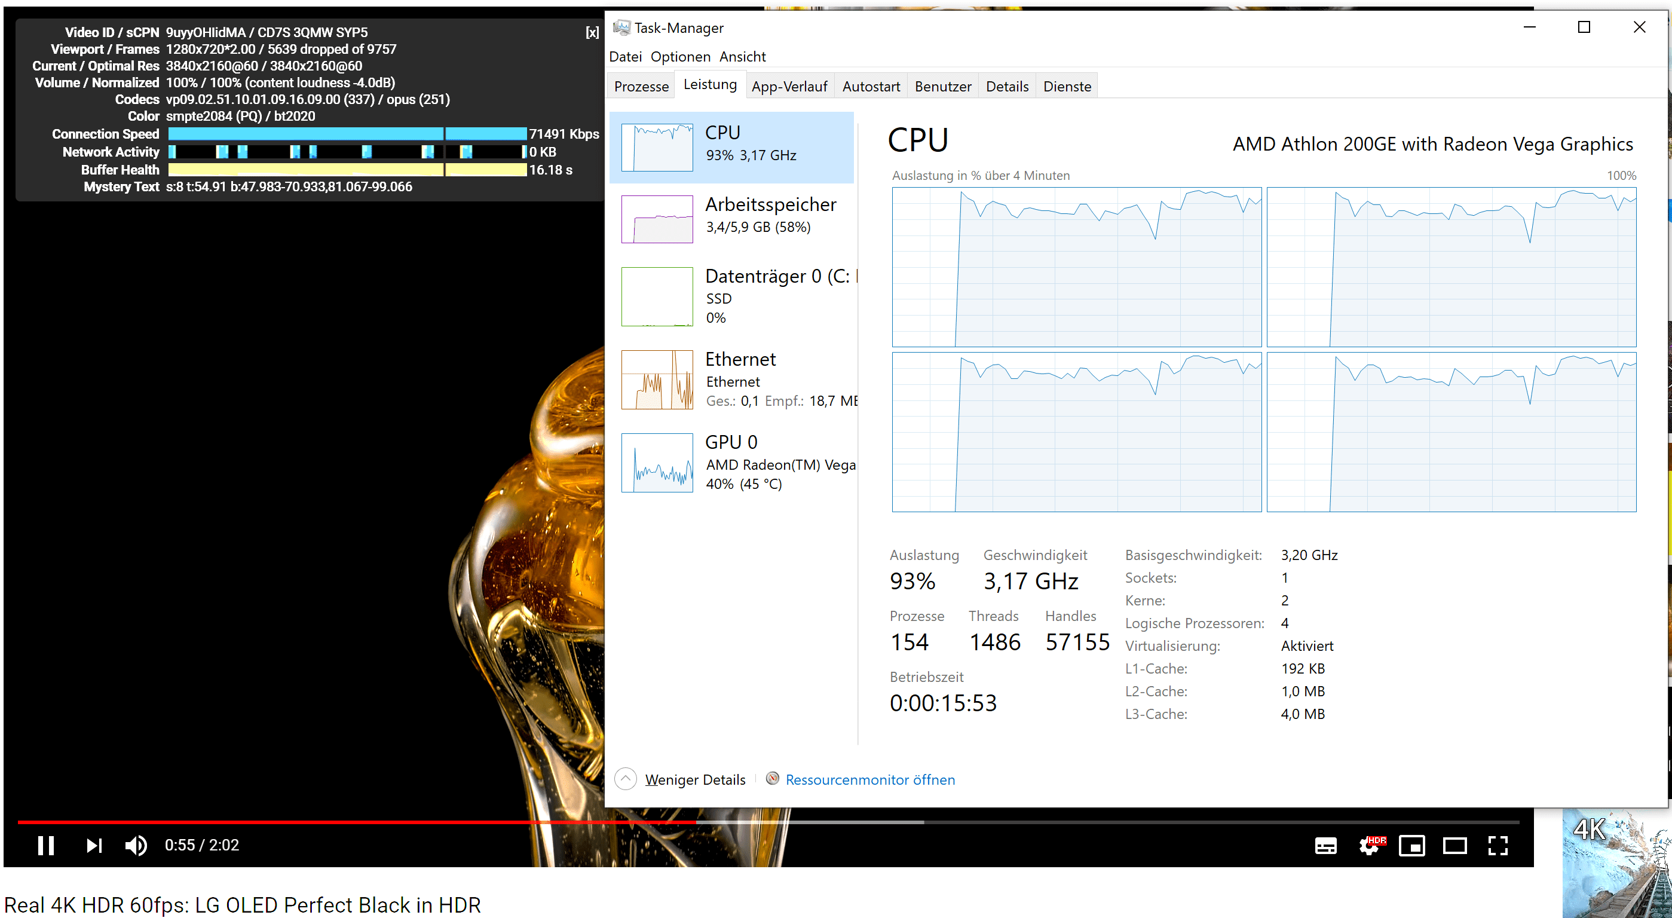This screenshot has height=918, width=1672.
Task: Click Video ID '9uyyOHlidMA' text
Action: tap(206, 32)
